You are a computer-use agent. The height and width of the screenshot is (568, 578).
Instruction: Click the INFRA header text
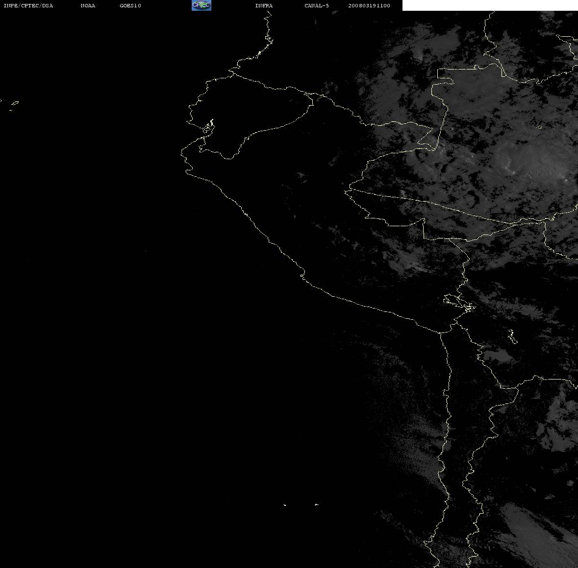click(x=264, y=5)
